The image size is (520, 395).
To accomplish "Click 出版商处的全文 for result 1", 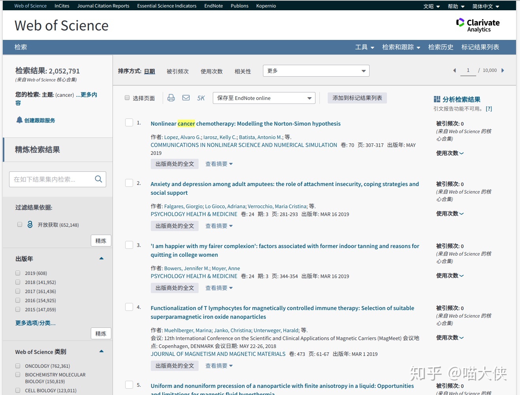I will tap(175, 164).
